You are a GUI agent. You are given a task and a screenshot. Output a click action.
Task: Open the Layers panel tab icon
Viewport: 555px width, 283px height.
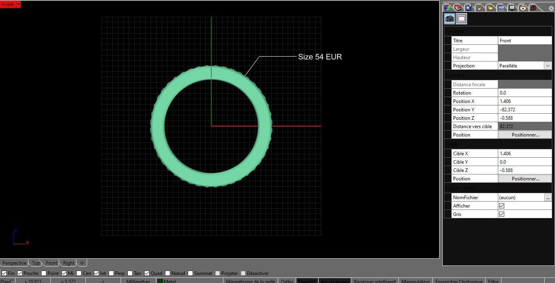click(x=458, y=8)
